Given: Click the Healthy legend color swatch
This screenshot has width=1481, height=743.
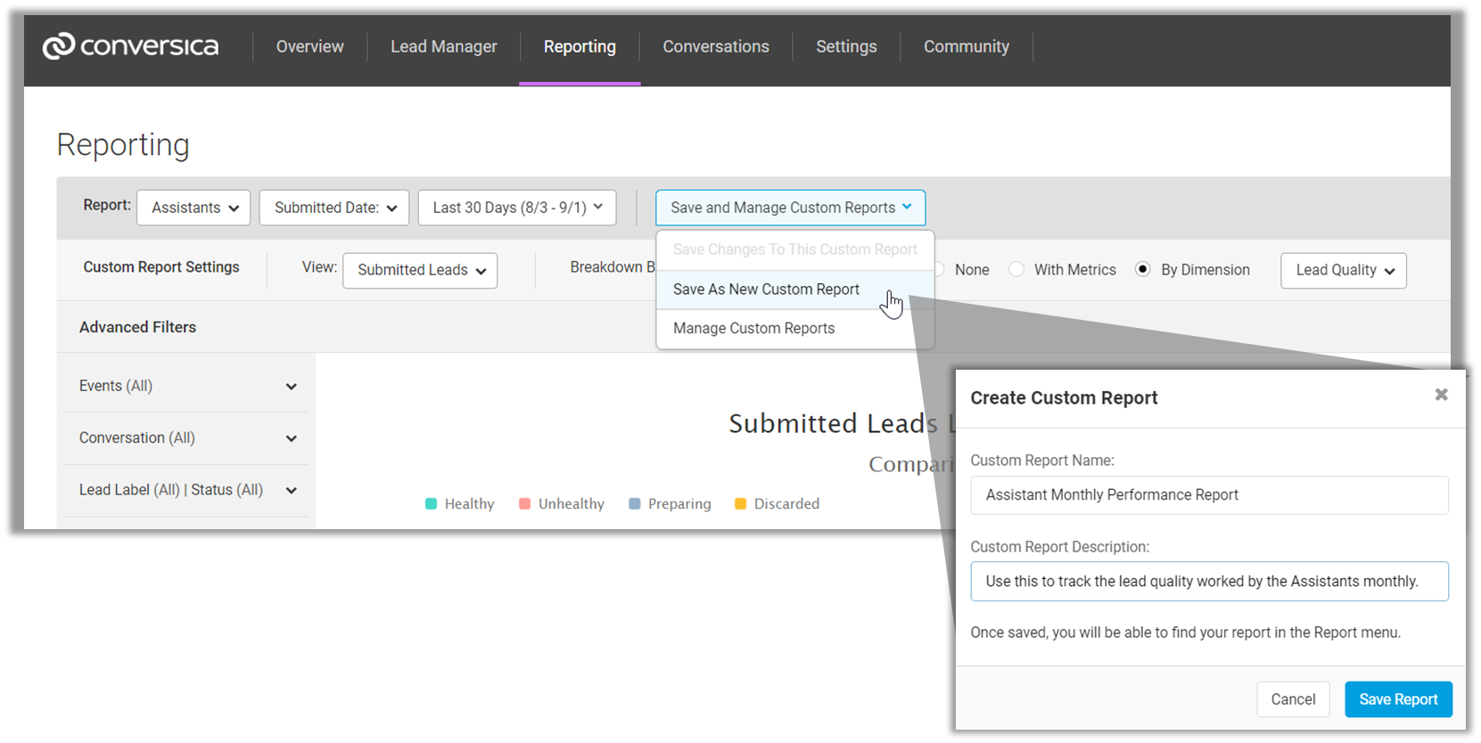Looking at the screenshot, I should (x=432, y=504).
